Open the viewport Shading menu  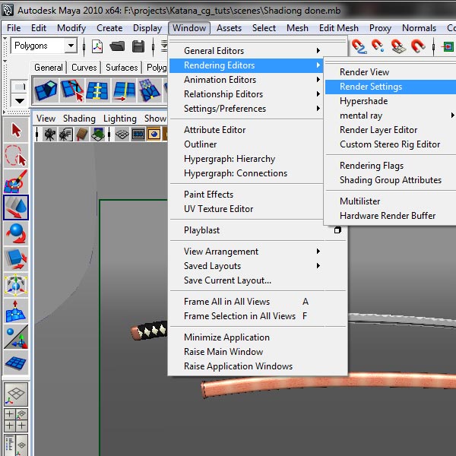tap(79, 119)
